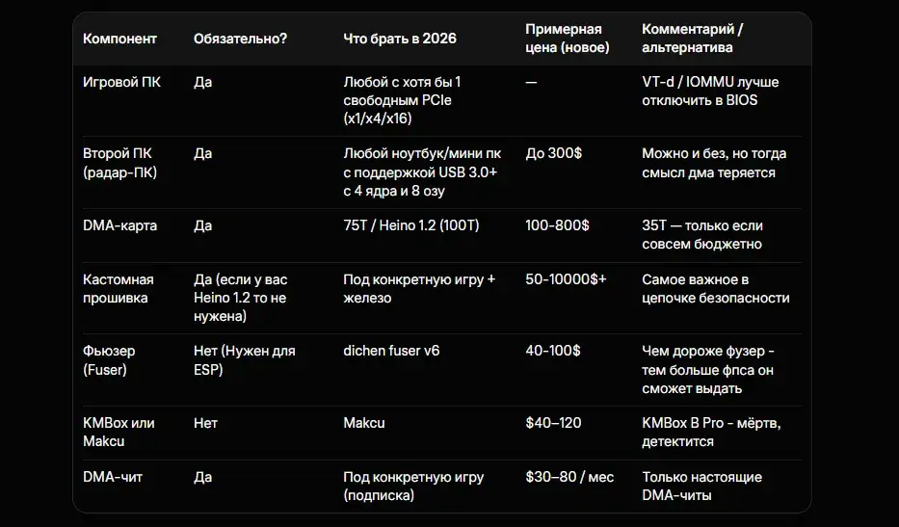Select the "Фьюзер (Fuser)" cell
Screen dimensions: 899x527
109,359
